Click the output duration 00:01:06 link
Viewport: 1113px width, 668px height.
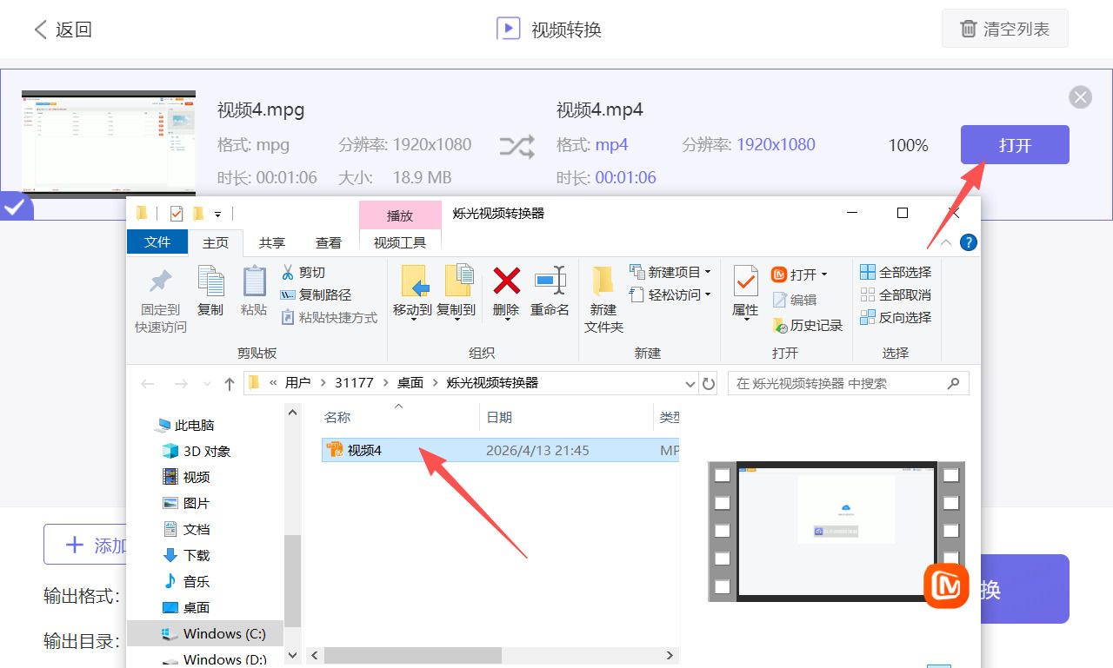click(626, 178)
